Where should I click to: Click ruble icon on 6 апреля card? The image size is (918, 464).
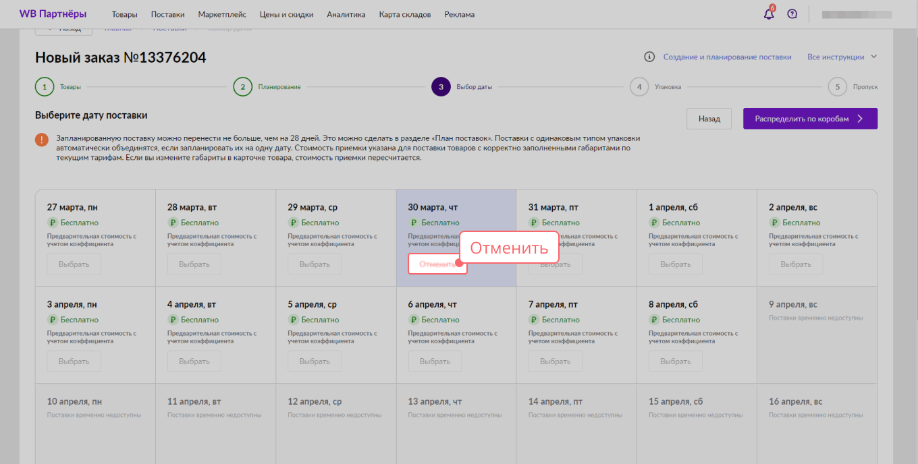click(x=412, y=320)
